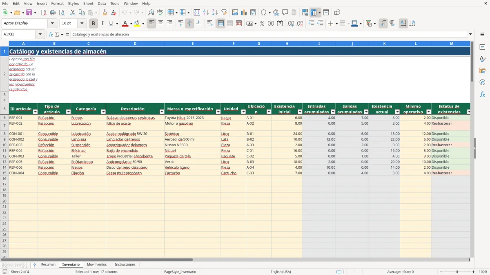Open the Format menu
The image size is (490, 275).
coord(58,3)
